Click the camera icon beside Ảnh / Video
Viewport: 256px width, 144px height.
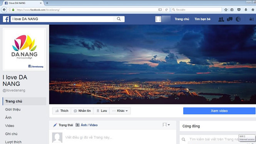pyautogui.click(x=77, y=125)
